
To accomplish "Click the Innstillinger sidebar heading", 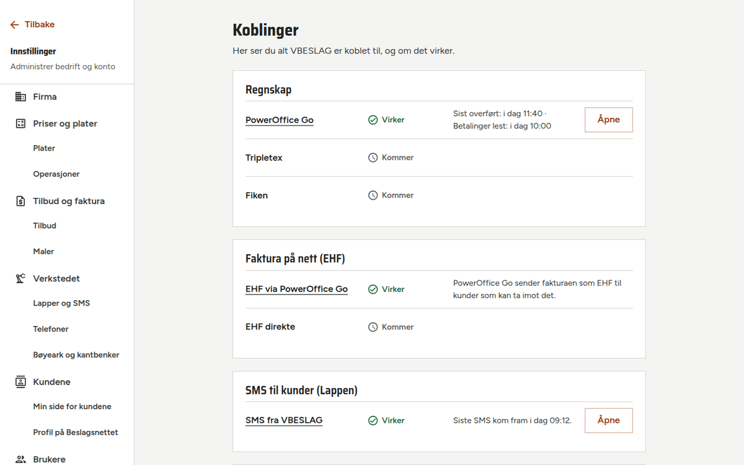I will (x=33, y=51).
